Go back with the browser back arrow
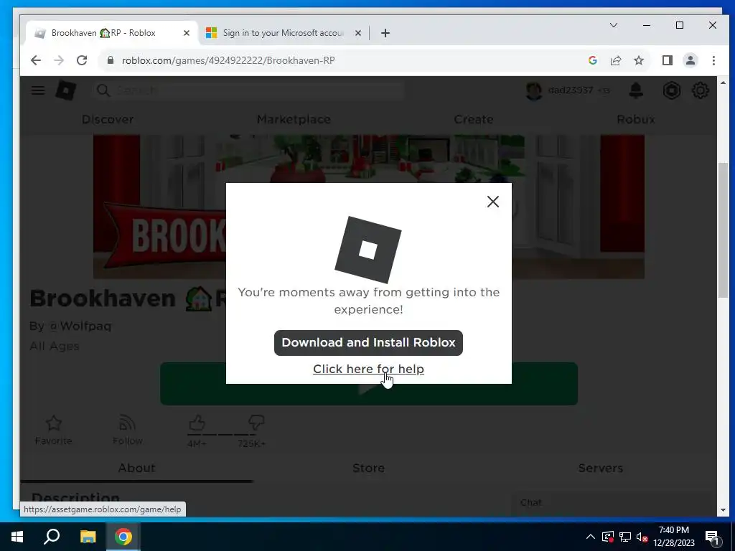This screenshot has height=551, width=735. (36, 60)
